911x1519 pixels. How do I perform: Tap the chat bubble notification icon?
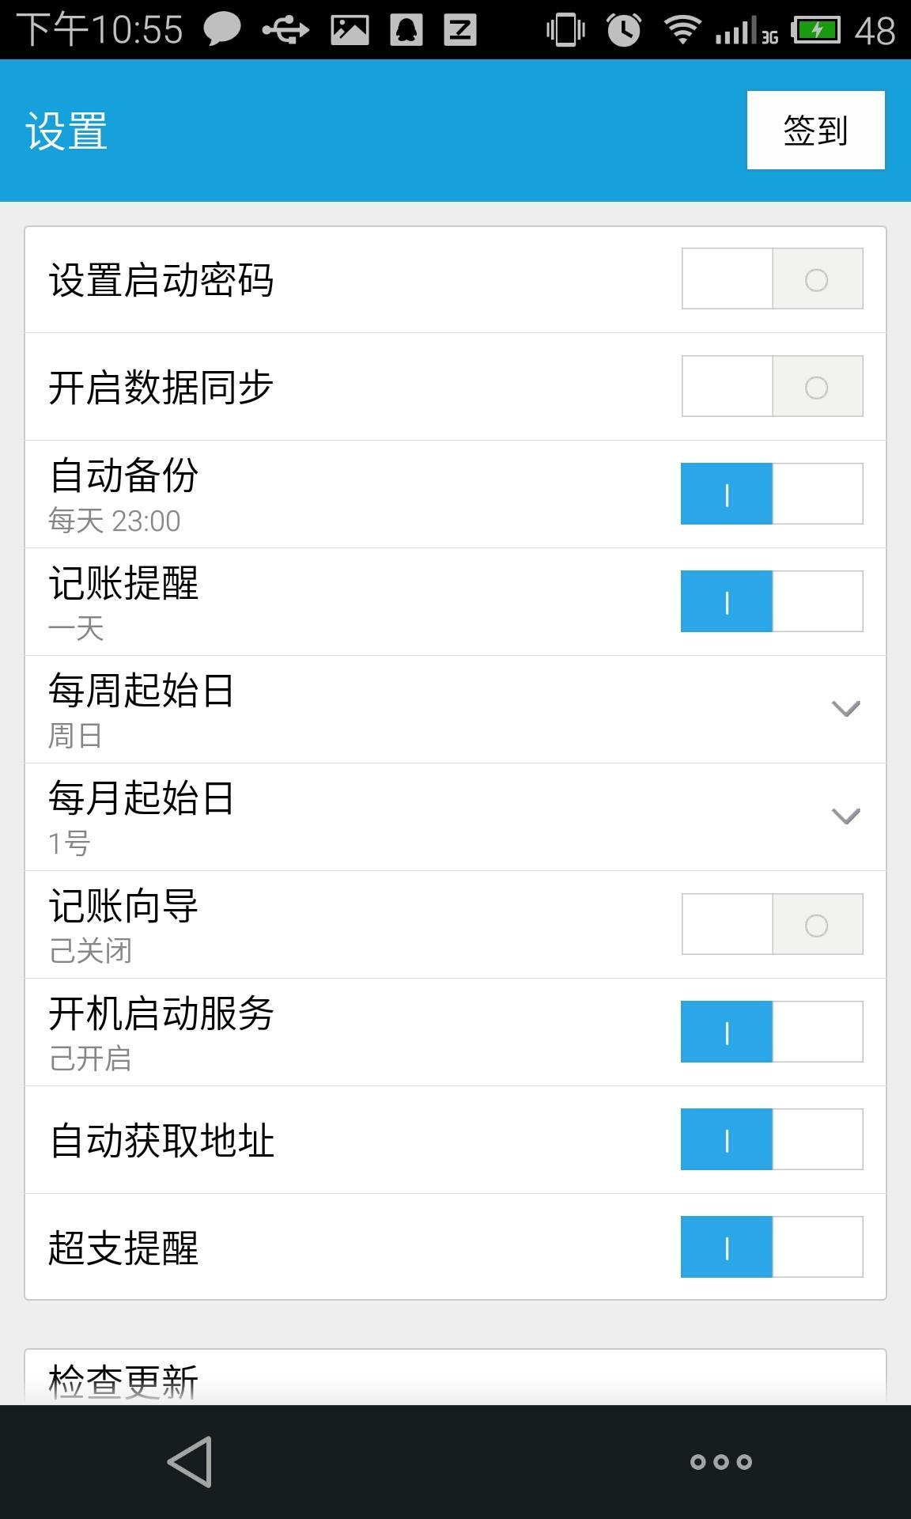[x=222, y=31]
